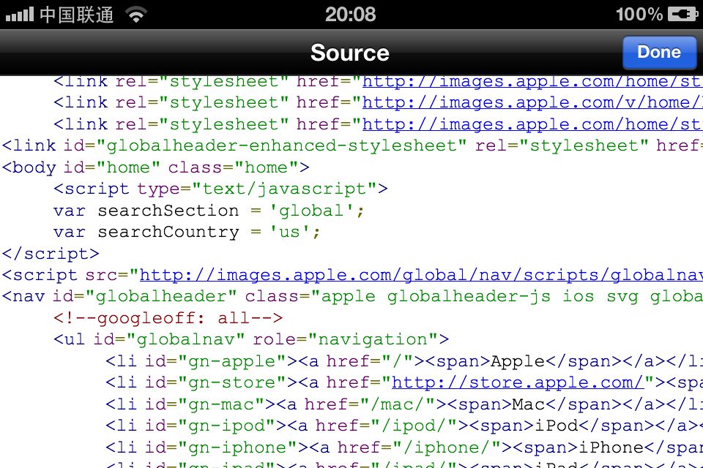Screen dimensions: 703x468
Task: Tap the globalheader-enhanced-stylesheet link line
Action: pos(352,146)
